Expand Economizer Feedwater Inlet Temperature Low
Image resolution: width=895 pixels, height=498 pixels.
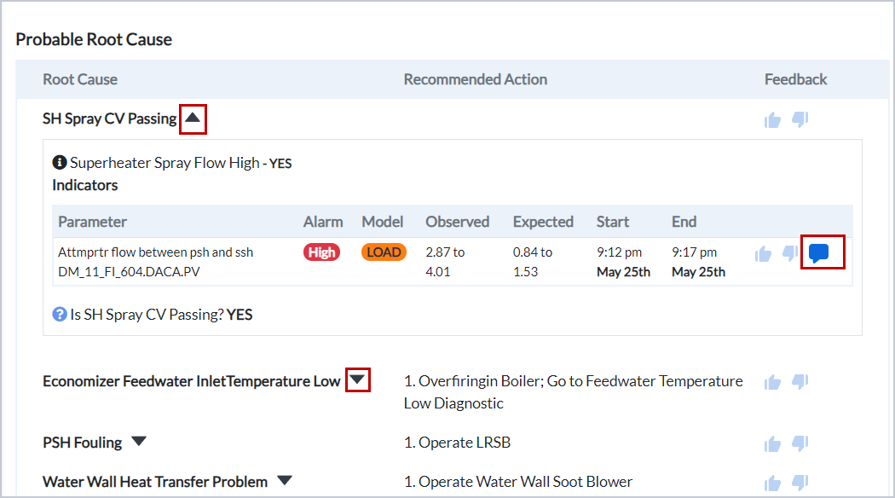[x=358, y=380]
